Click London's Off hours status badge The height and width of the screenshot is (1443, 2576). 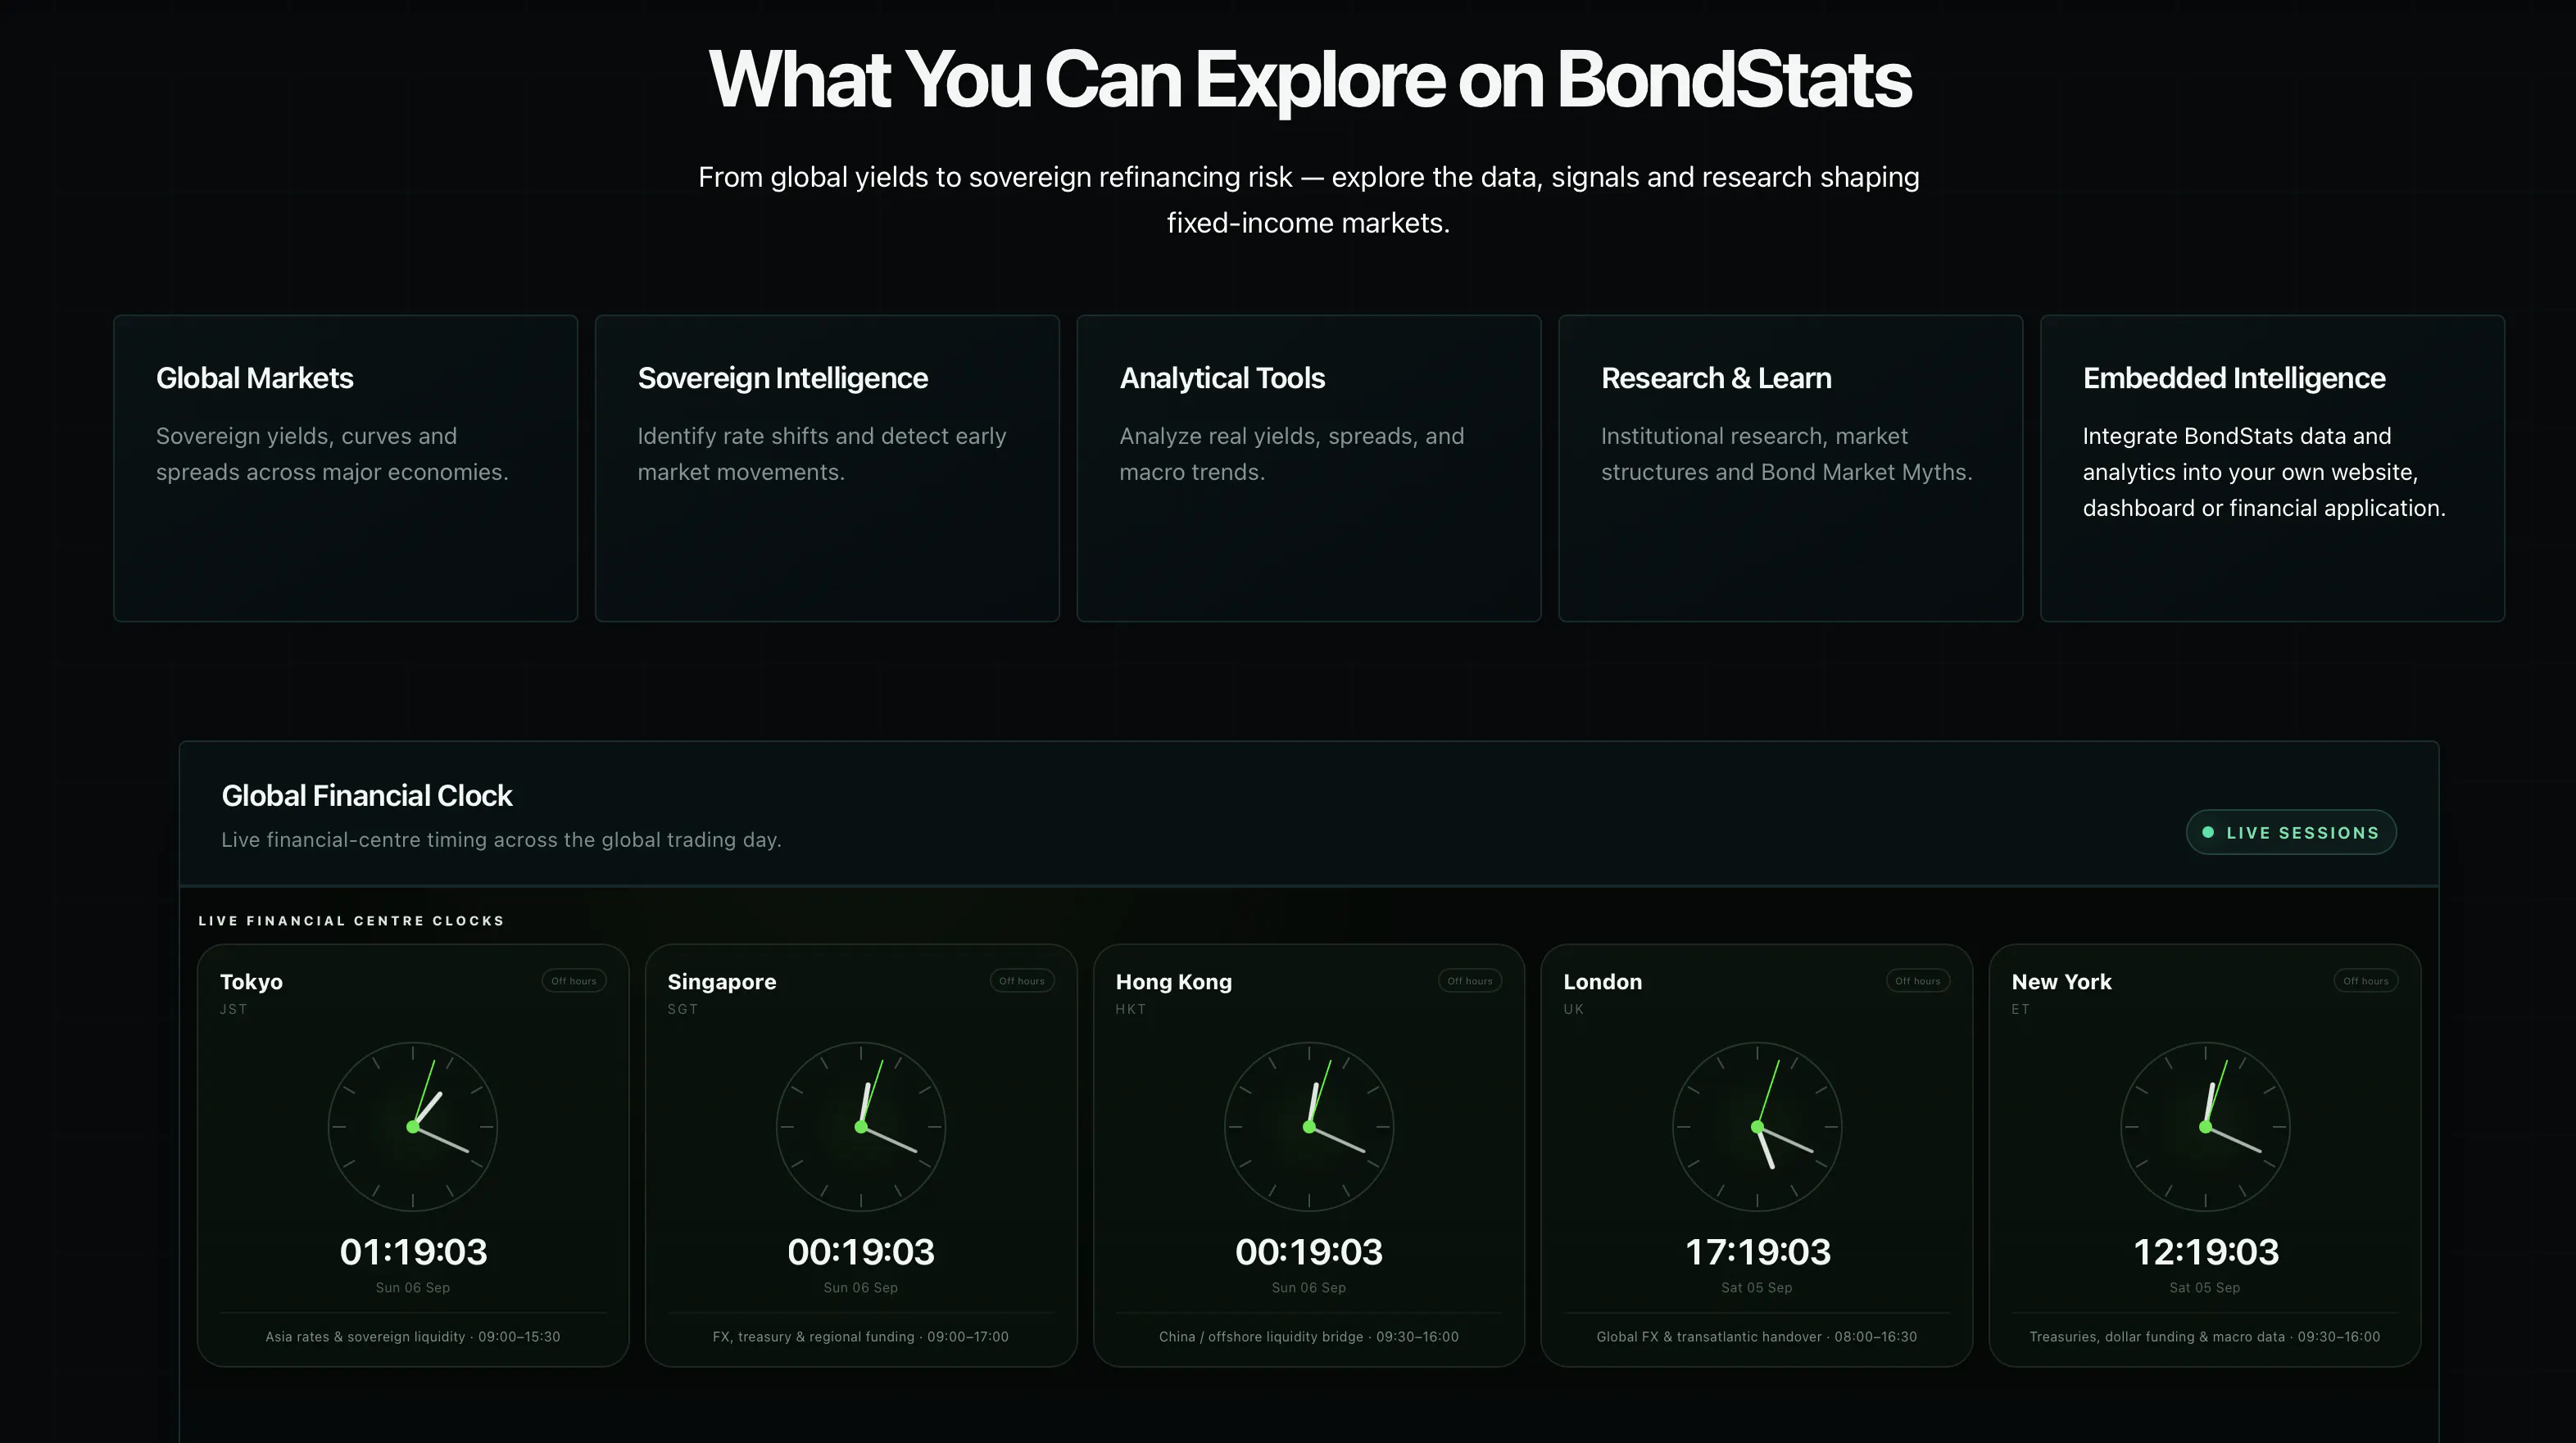tap(1918, 981)
